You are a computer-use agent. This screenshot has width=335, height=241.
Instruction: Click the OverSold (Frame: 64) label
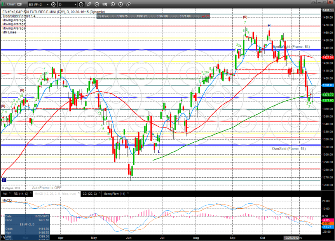click(x=289, y=148)
